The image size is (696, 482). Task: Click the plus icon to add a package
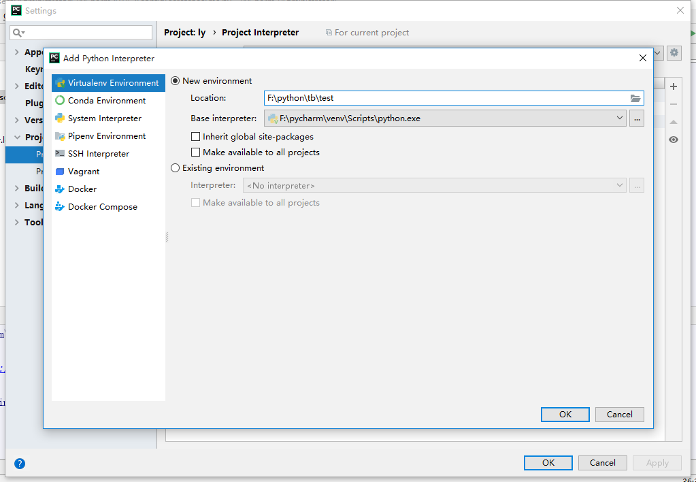(674, 86)
